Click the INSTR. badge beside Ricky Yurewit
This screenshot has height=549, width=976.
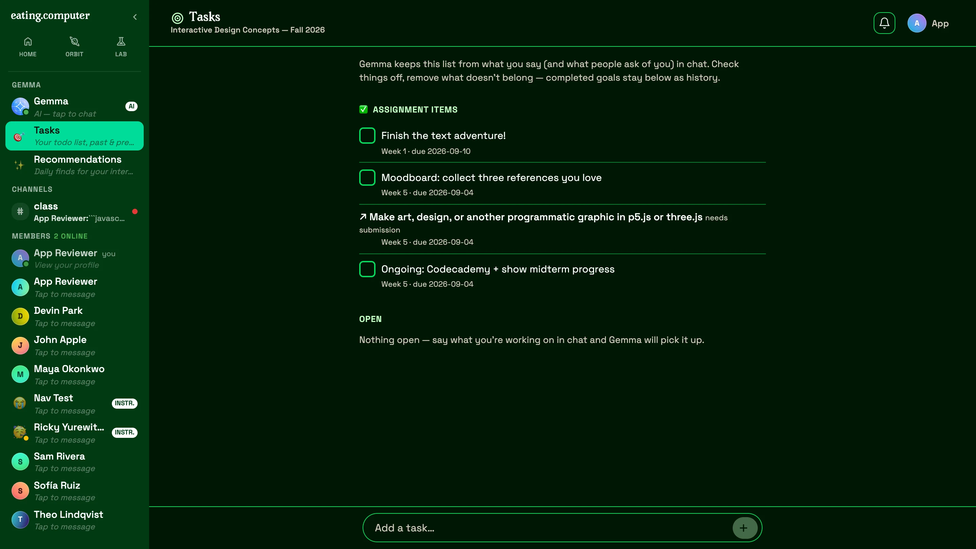tap(124, 433)
